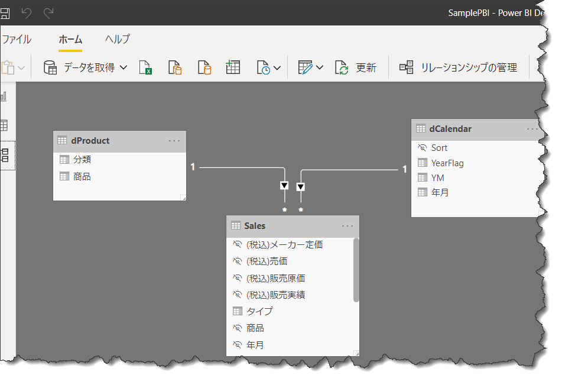Click the Enter data table icon
This screenshot has width=562, height=381.
tap(233, 67)
